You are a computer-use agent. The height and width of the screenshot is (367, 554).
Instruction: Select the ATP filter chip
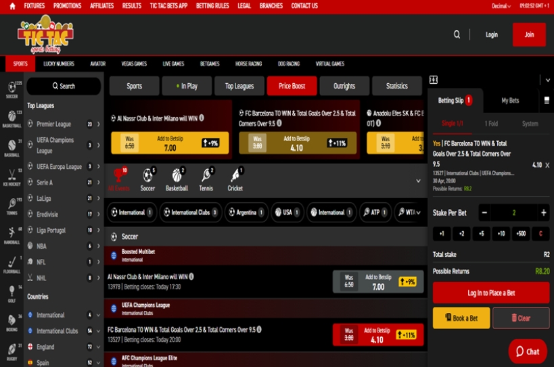pos(375,212)
